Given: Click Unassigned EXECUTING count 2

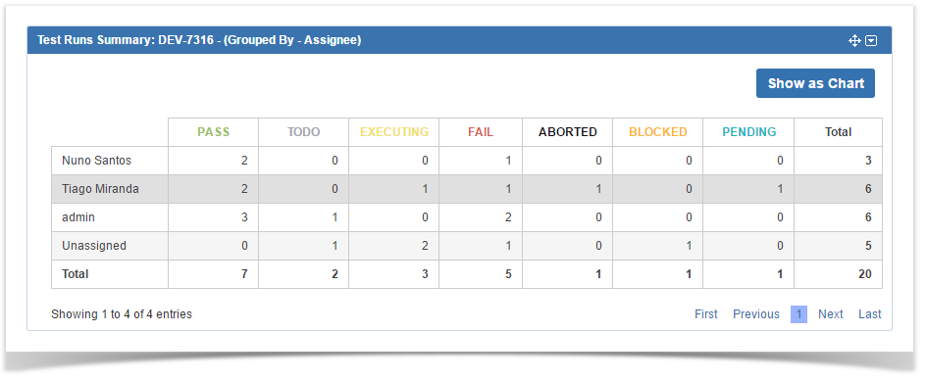Looking at the screenshot, I should pos(425,246).
